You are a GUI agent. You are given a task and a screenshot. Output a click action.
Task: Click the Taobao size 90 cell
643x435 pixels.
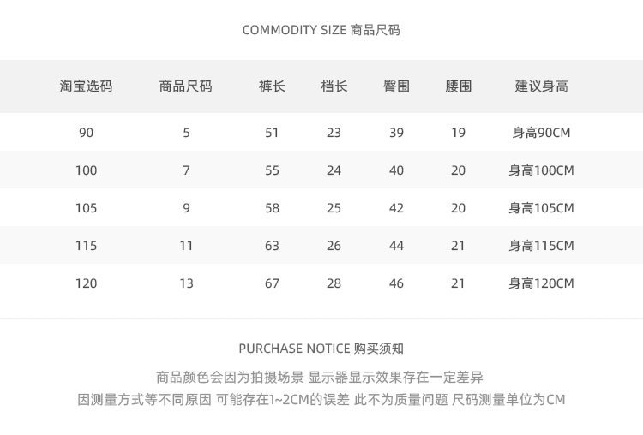(86, 133)
